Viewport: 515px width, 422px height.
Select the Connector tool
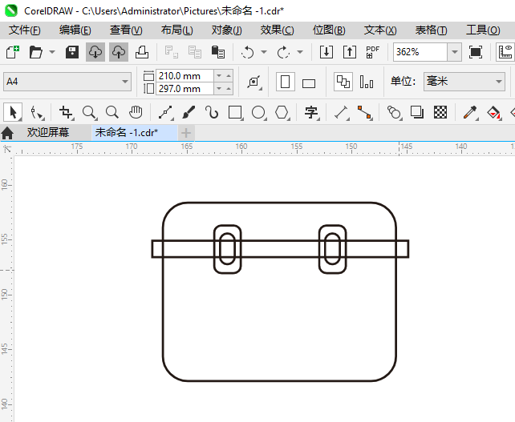pos(365,112)
